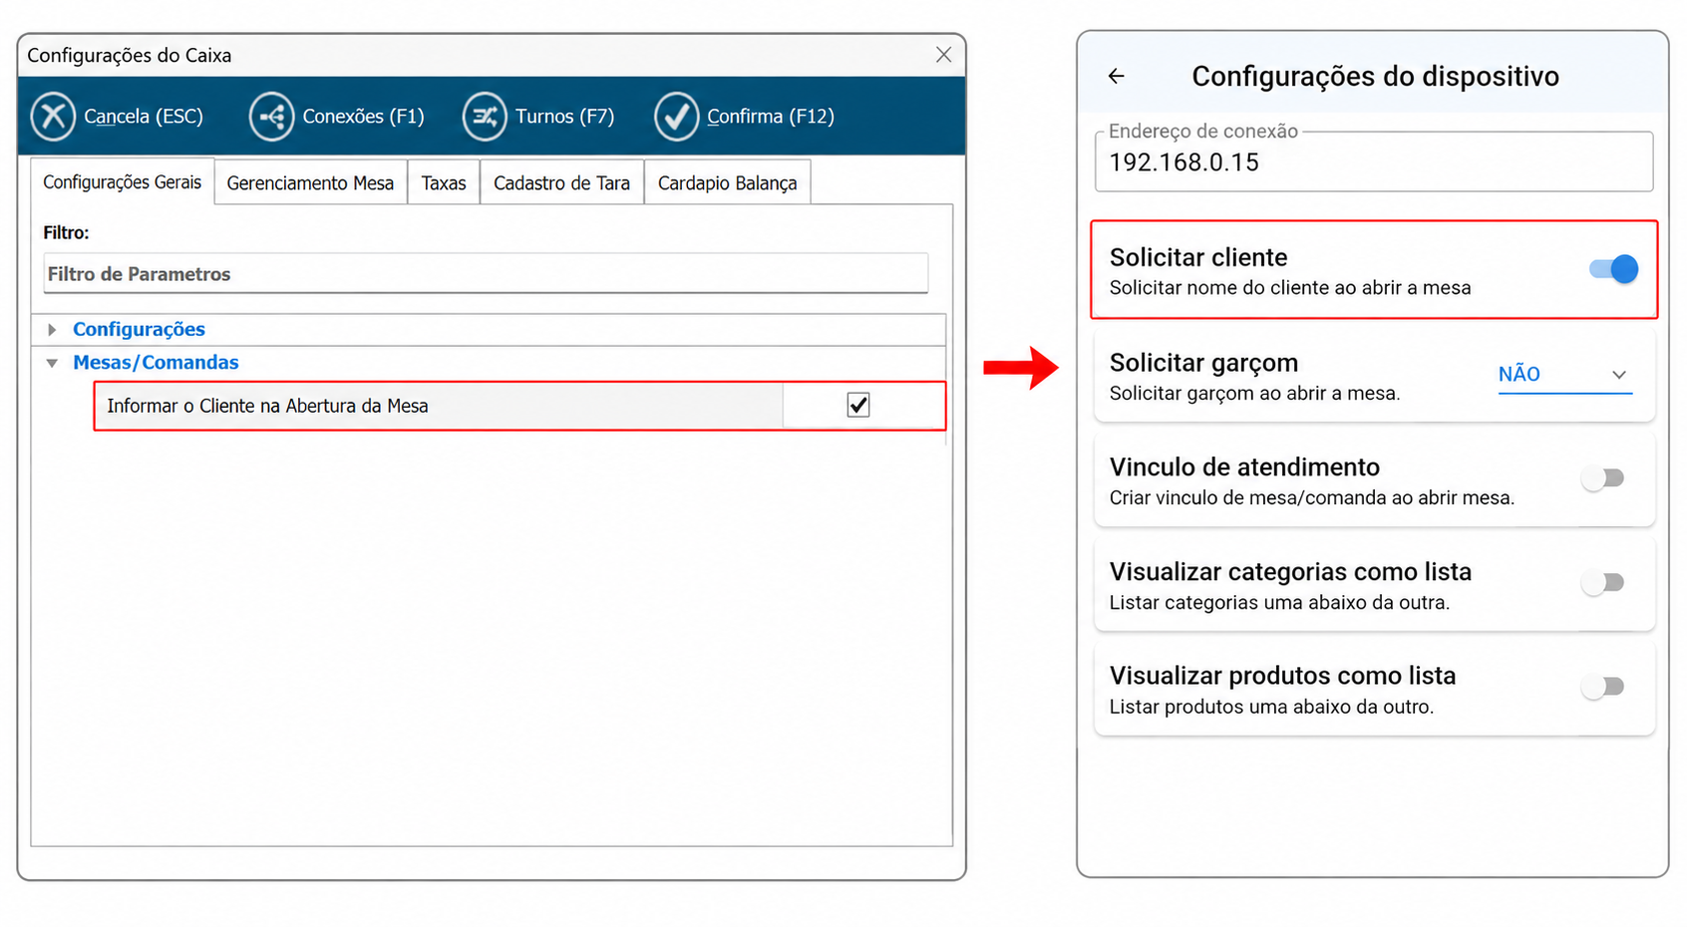Click the Turnos (F7) label
This screenshot has width=1687, height=927.
565,117
